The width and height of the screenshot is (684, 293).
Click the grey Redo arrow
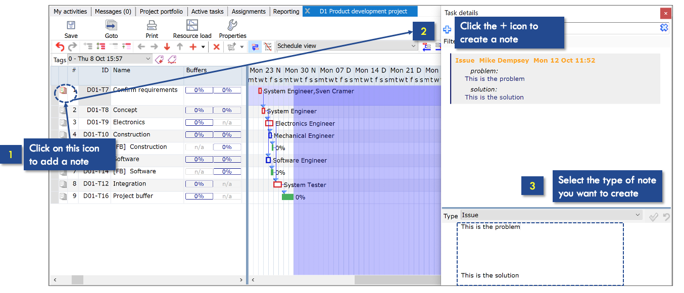pos(72,46)
